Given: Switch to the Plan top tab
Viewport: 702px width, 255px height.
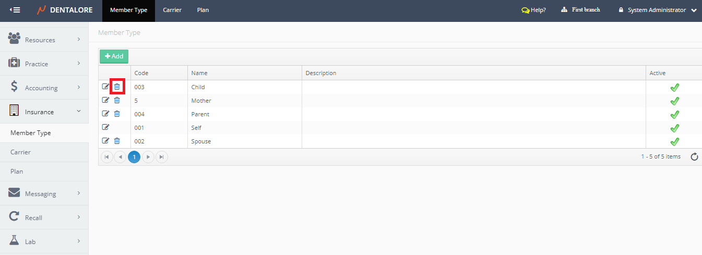Looking at the screenshot, I should click(203, 10).
